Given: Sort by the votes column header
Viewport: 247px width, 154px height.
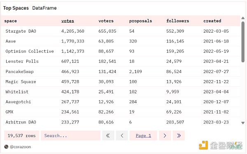Looking at the screenshot, I should coord(68,21).
